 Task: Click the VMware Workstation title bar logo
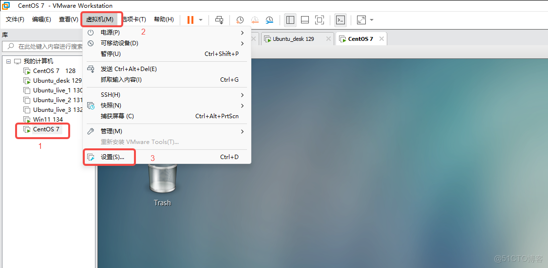pyautogui.click(x=6, y=5)
